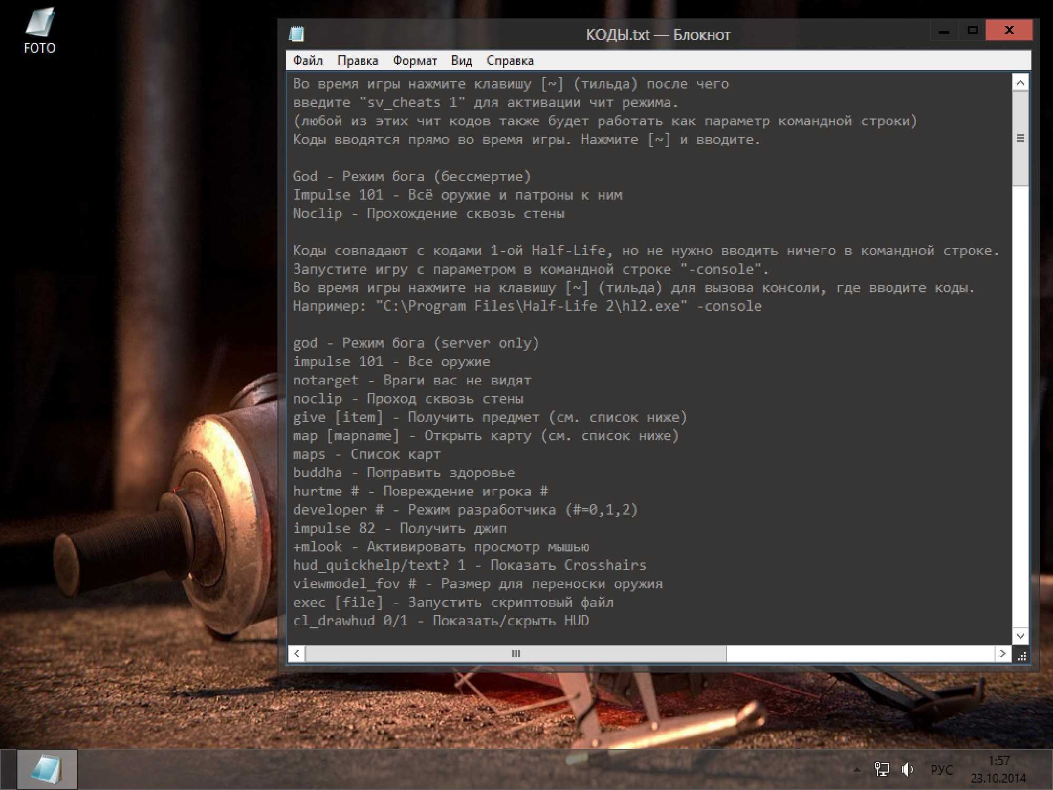Click the line "Noclip - Прохождение сквозь стены"

coord(429,213)
